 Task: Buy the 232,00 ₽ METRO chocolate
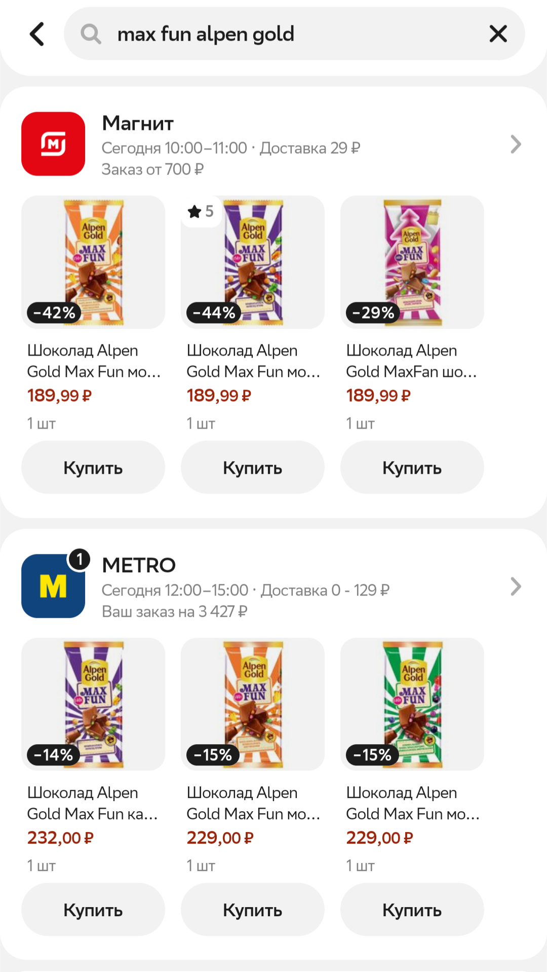pos(93,910)
